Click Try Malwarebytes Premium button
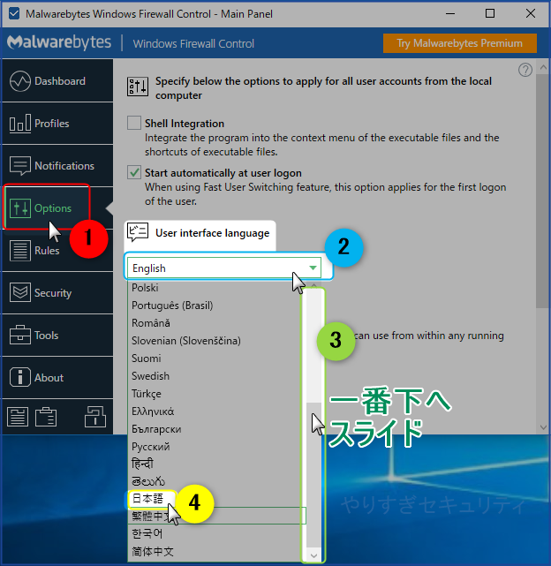Image resolution: width=551 pixels, height=566 pixels. point(460,43)
